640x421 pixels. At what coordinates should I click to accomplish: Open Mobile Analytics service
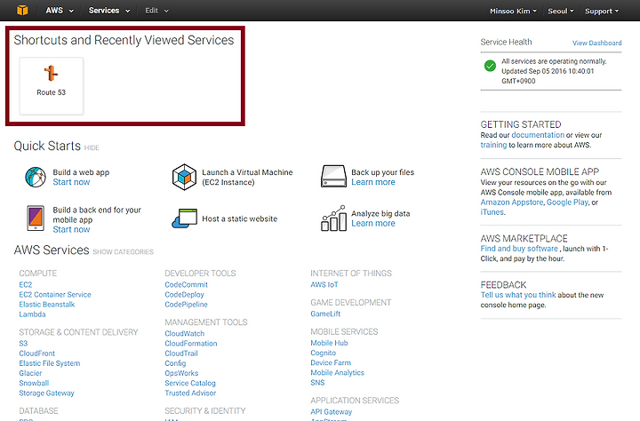337,372
